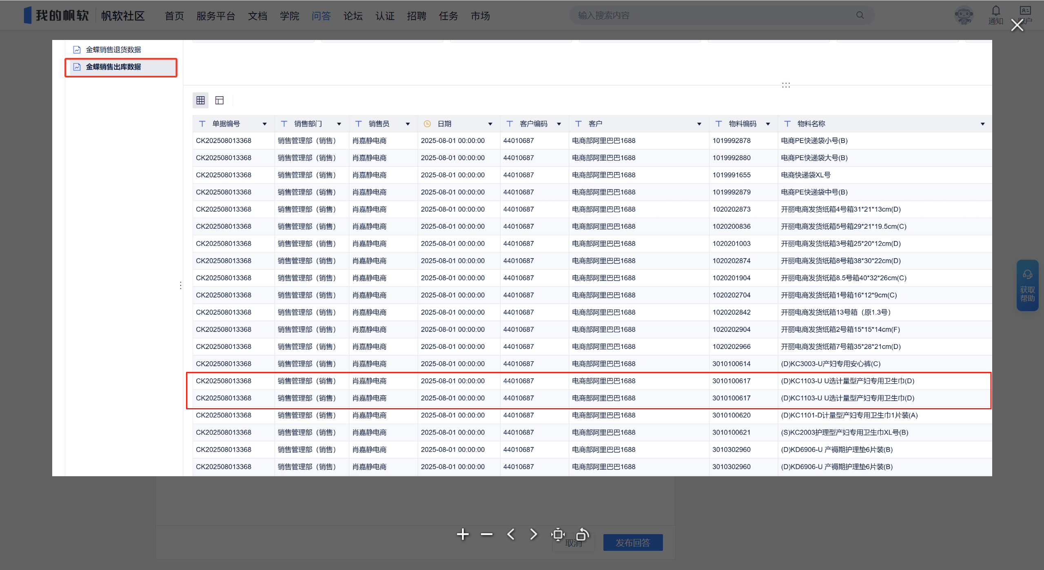The width and height of the screenshot is (1044, 570).
Task: Open 论坛 nav item
Action: 353,16
